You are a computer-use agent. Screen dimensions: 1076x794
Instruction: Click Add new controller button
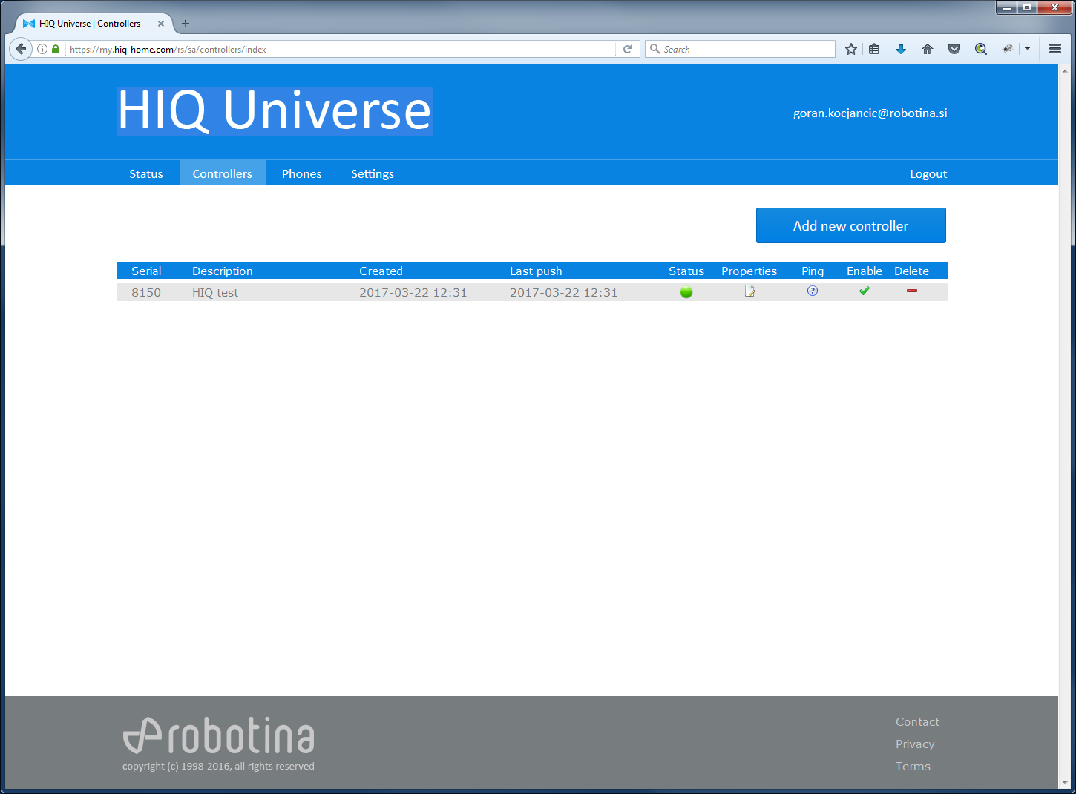[x=850, y=225]
